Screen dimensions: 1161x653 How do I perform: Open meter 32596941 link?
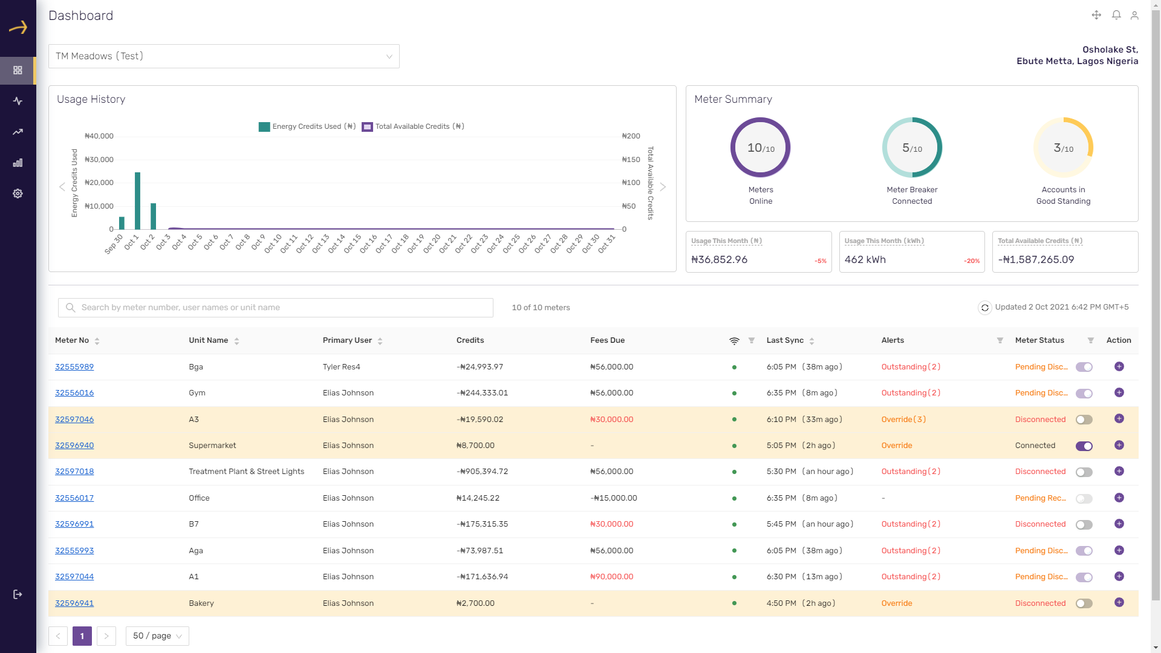coord(74,603)
